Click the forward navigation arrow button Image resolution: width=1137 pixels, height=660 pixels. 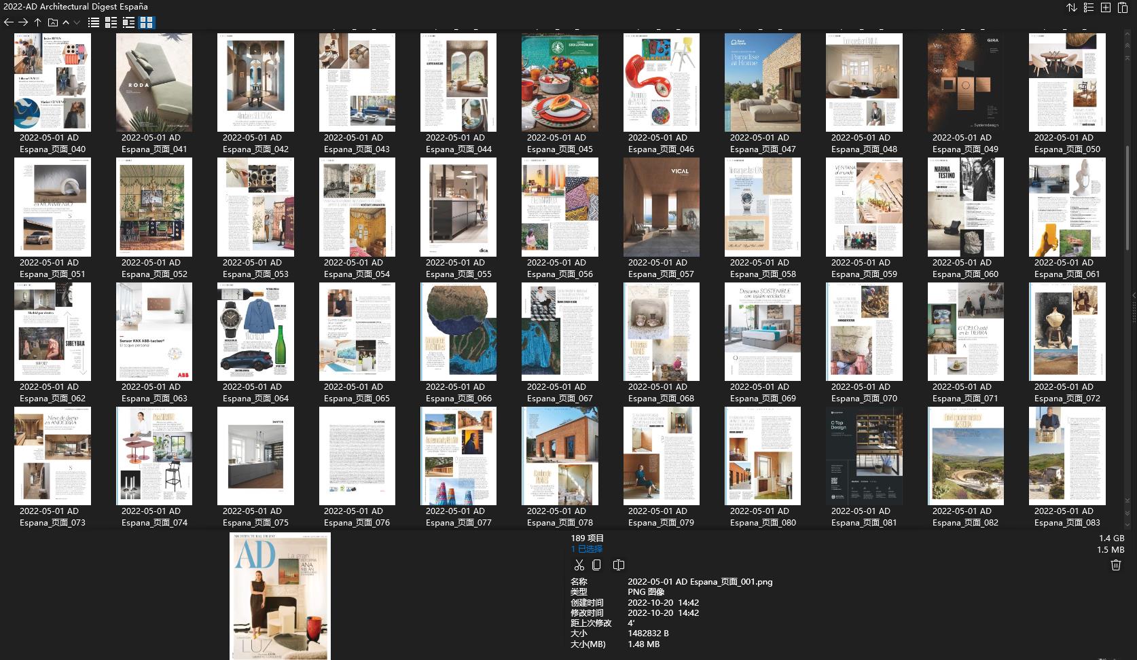tap(22, 22)
